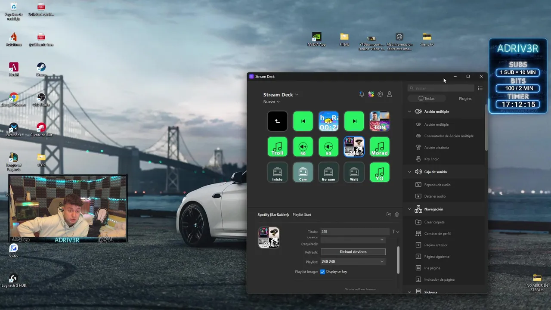Viewport: 551px width, 310px height.
Task: Select the Wait scene key
Action: [354, 172]
